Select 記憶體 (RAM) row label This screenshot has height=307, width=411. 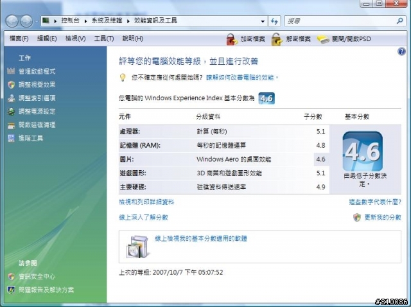[x=140, y=146]
